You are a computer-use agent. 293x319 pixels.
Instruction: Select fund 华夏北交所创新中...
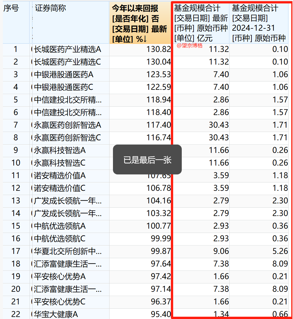[68, 251]
